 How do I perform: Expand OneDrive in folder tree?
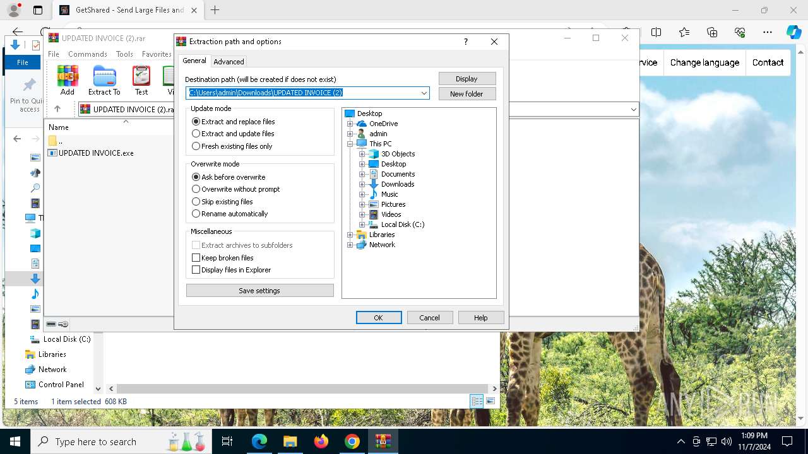350,124
